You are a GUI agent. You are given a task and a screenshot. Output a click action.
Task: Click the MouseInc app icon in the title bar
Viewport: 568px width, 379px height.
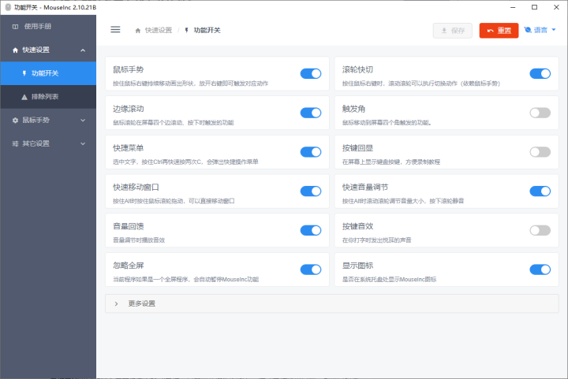8,7
